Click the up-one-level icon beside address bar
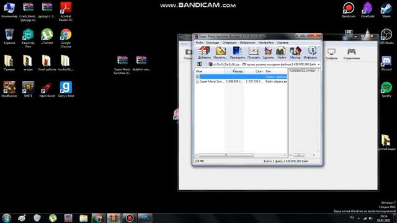The width and height of the screenshot is (397, 223). tap(200, 64)
